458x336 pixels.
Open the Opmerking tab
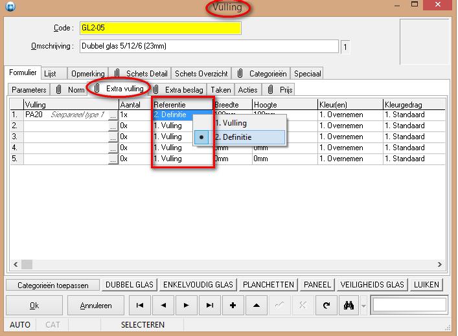pos(88,74)
